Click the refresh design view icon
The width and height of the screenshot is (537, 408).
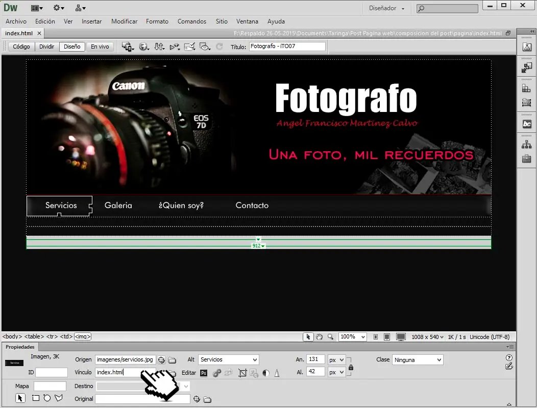(219, 47)
